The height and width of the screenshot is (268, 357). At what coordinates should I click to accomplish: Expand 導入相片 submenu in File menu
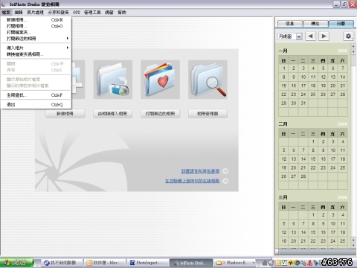(36, 48)
